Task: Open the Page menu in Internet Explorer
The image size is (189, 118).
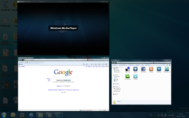Action: tap(96, 64)
